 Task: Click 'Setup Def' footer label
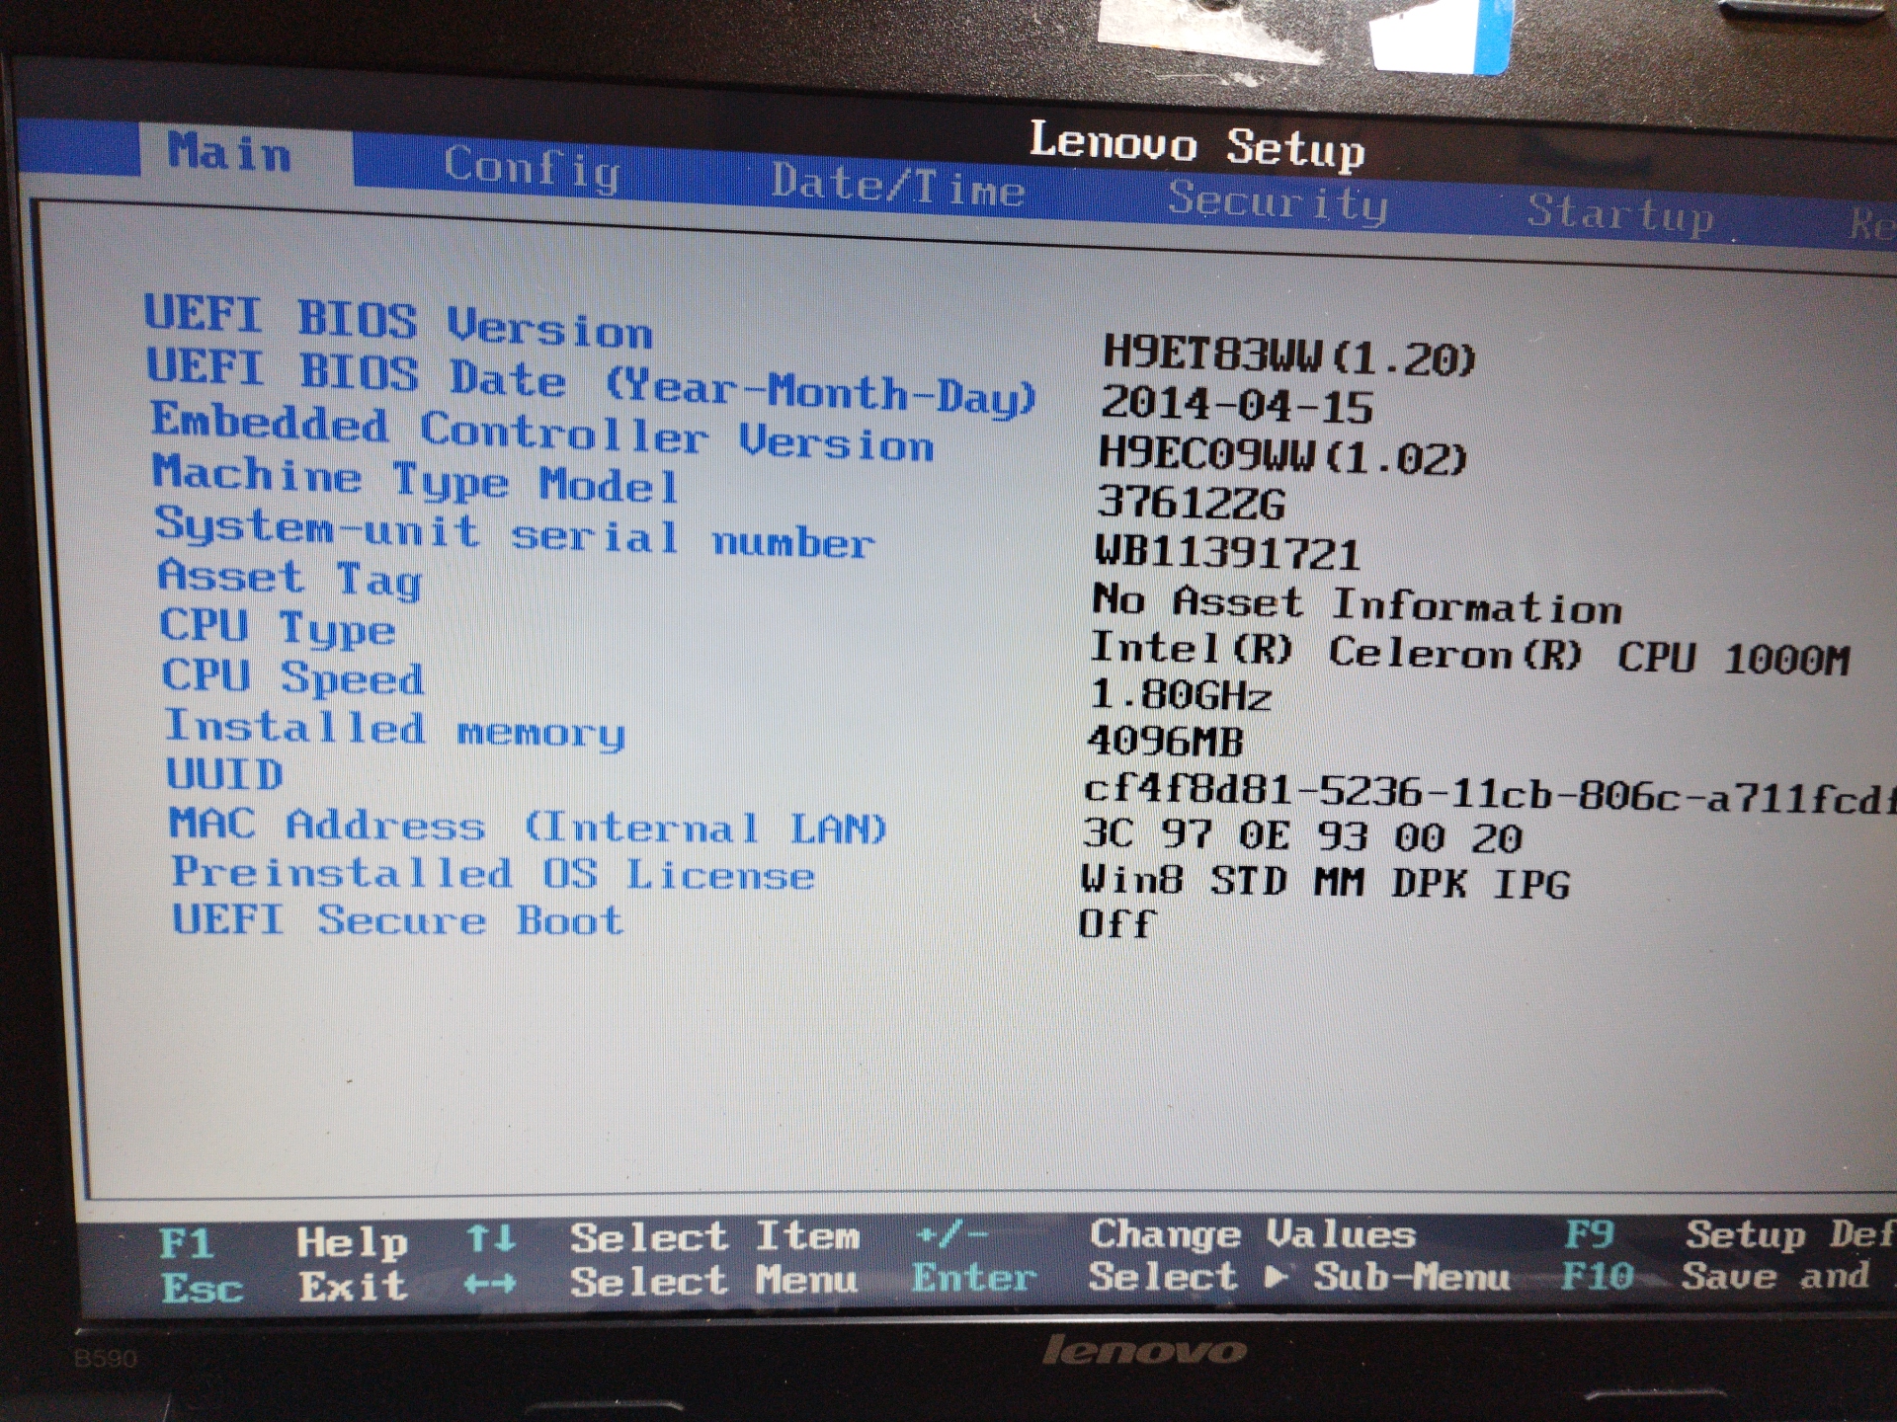click(x=1790, y=1234)
